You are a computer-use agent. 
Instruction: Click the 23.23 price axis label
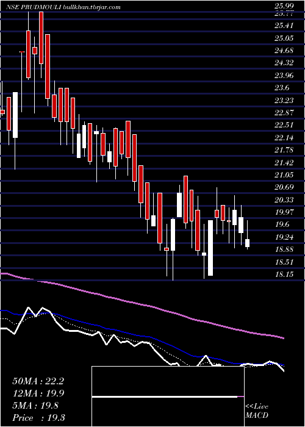pos(284,101)
